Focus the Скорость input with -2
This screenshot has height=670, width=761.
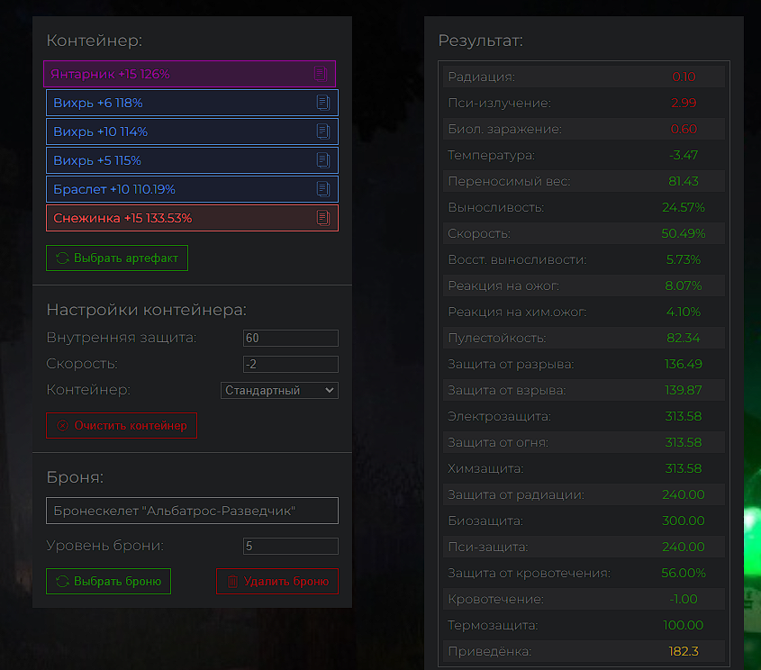click(x=291, y=364)
